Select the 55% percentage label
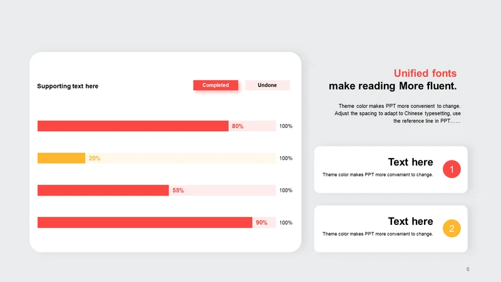This screenshot has width=501, height=282. (x=178, y=191)
